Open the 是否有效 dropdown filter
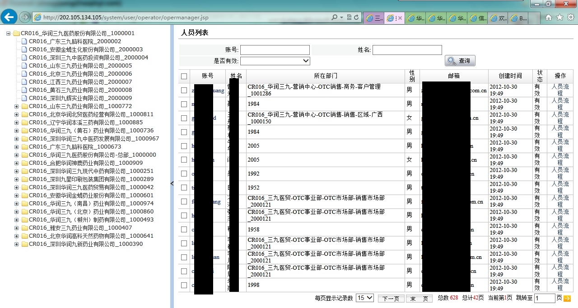Screen dimensions: 578x308 pos(275,61)
